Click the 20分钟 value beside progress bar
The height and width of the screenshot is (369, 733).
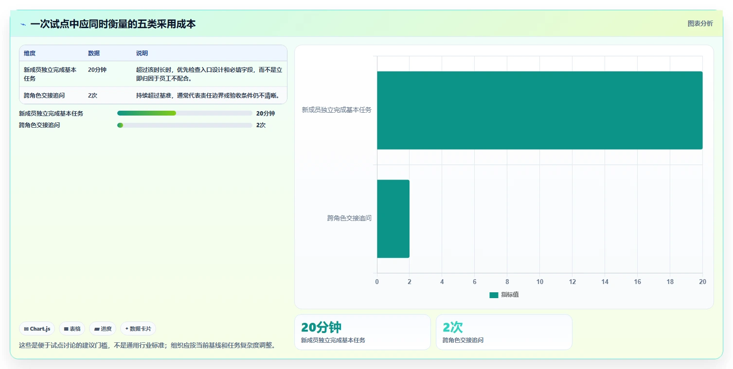266,114
